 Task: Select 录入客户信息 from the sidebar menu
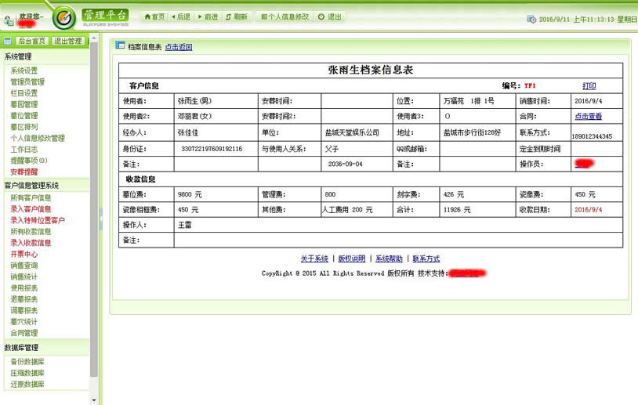[x=31, y=209]
